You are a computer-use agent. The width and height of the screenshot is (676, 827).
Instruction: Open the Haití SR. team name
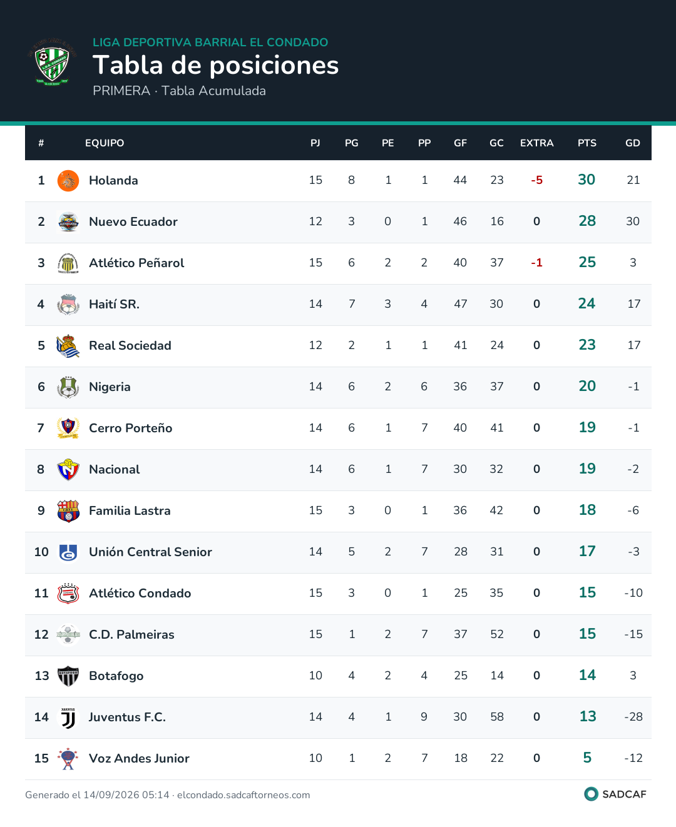[x=114, y=304]
